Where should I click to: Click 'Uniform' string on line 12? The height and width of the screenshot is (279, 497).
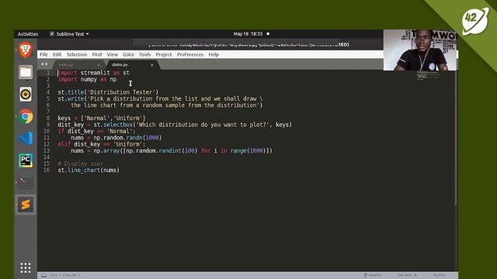click(127, 144)
